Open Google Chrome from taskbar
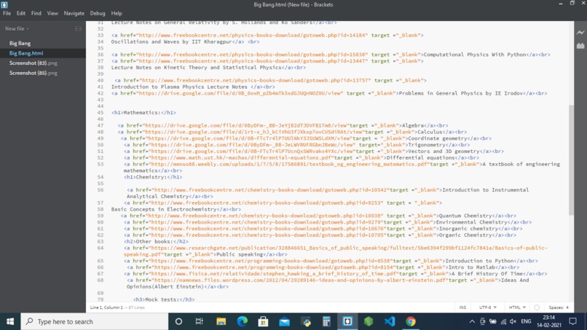This screenshot has width=587, height=330. coord(411,321)
